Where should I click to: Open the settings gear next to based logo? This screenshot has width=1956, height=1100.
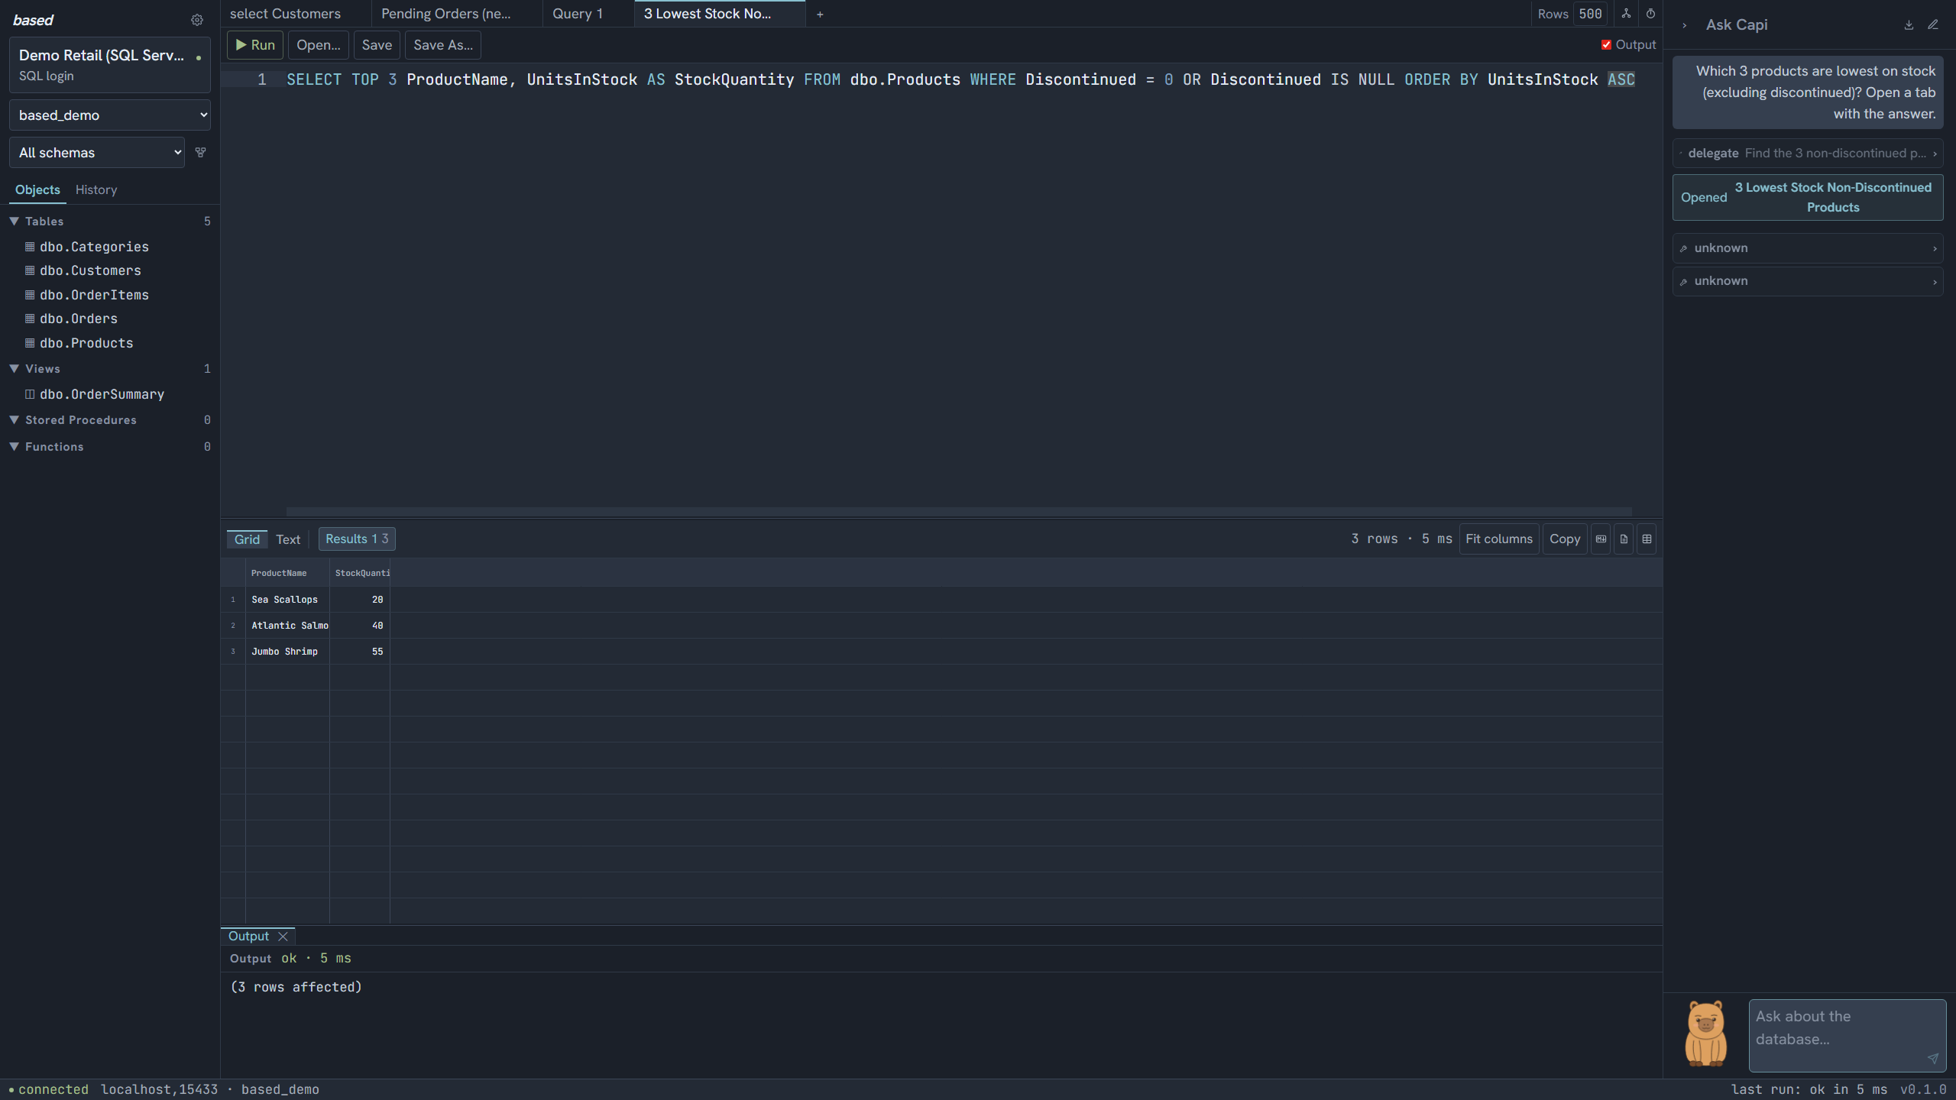tap(197, 20)
